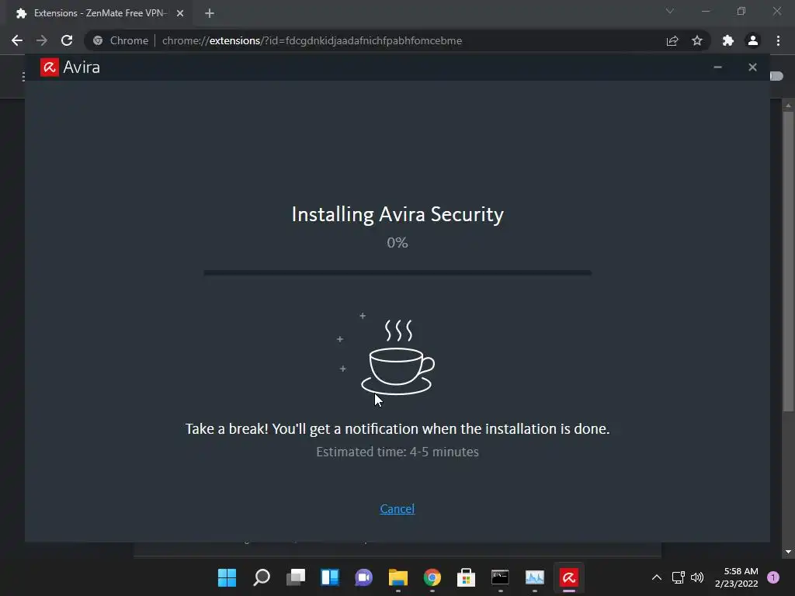Click the scrollbar down arrow
The width and height of the screenshot is (795, 596).
pyautogui.click(x=788, y=552)
